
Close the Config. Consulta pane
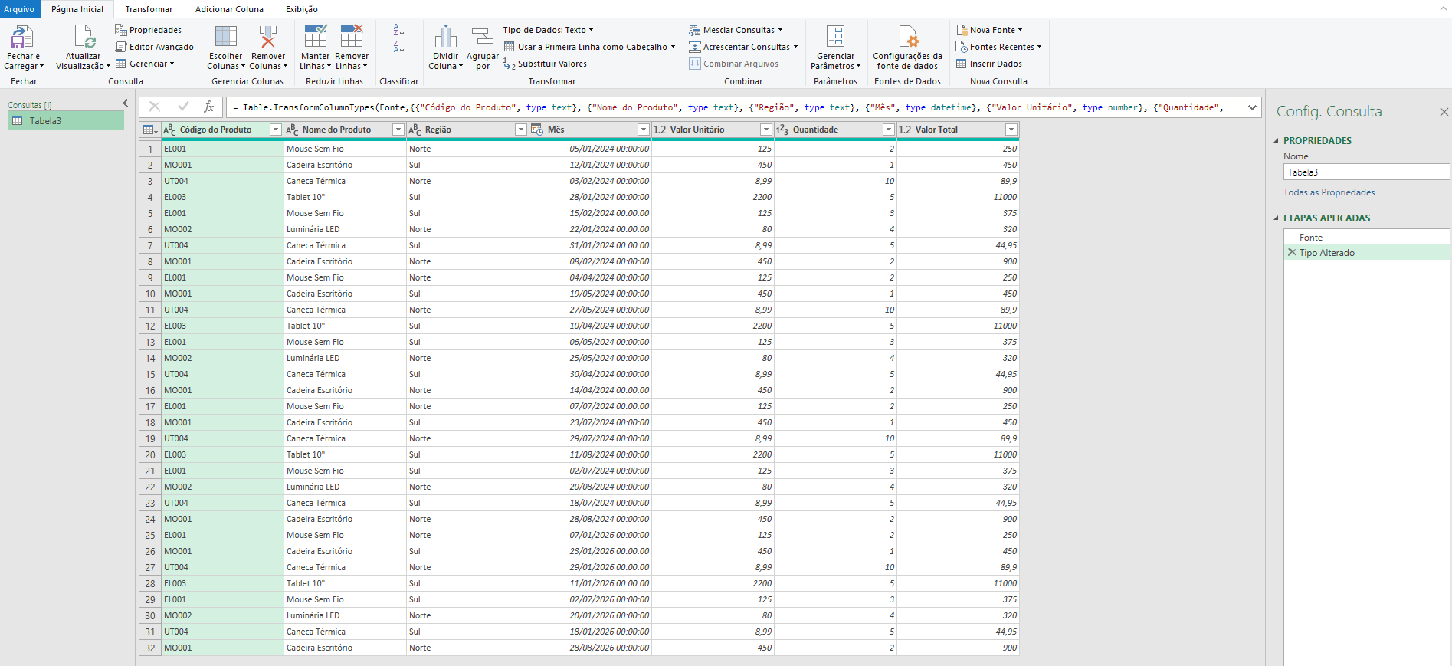click(x=1444, y=112)
